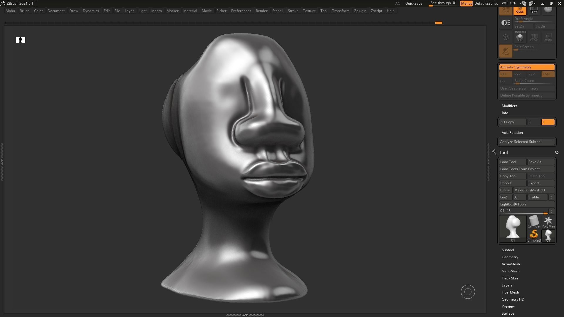Click the cube Xpose icon
Image resolution: width=564 pixels, height=317 pixels.
pos(506,37)
